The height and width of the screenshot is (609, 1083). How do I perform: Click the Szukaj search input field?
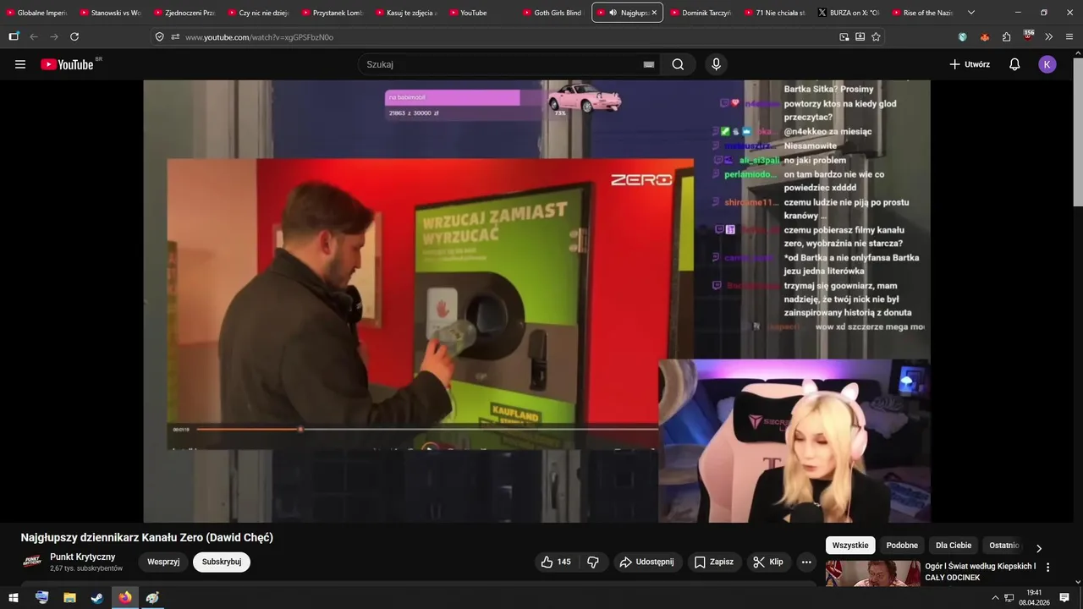coord(499,64)
